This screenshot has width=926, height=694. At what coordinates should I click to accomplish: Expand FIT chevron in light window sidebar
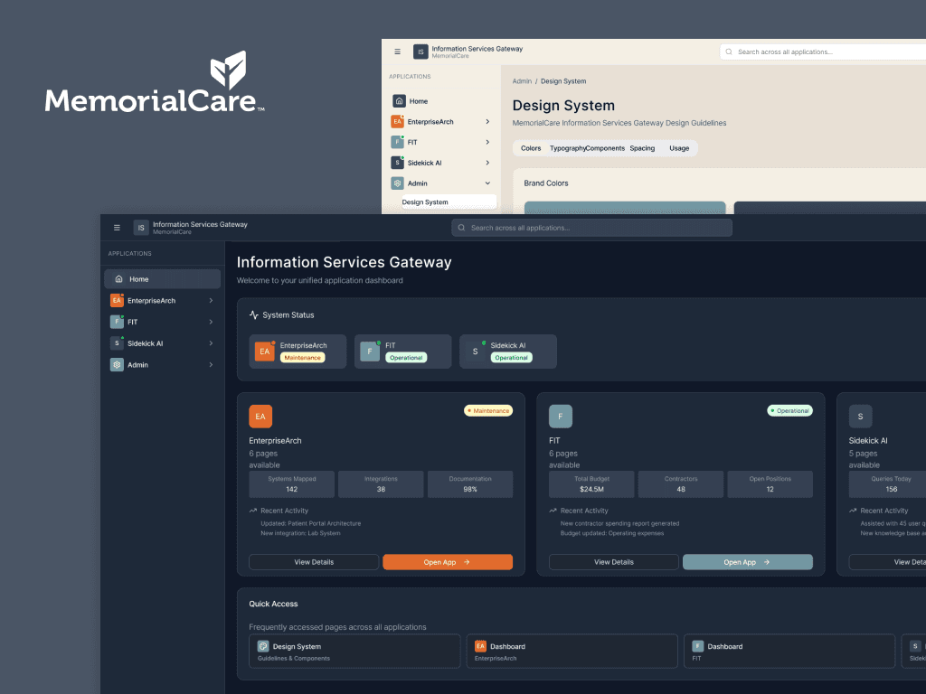pyautogui.click(x=487, y=142)
